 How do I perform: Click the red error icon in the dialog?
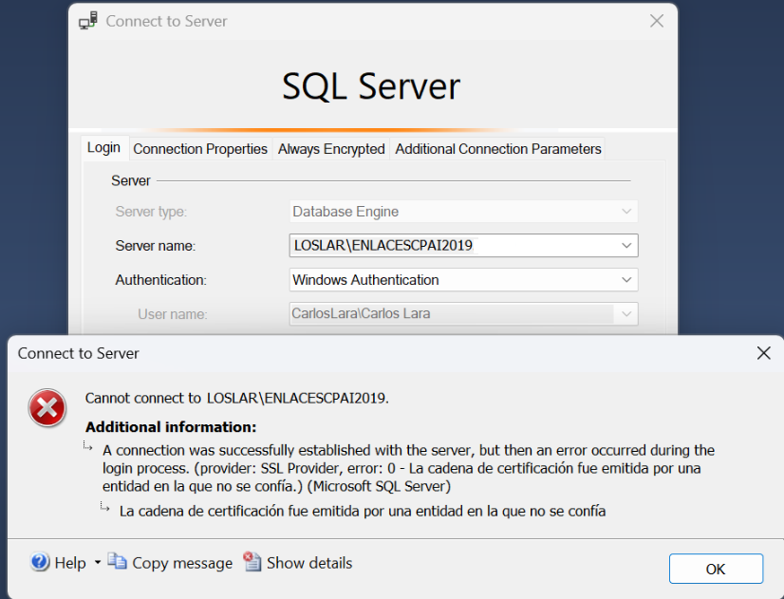click(x=47, y=408)
